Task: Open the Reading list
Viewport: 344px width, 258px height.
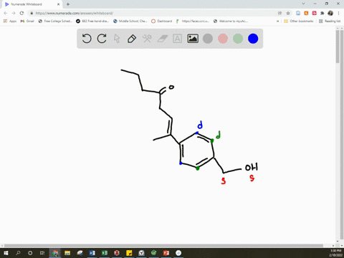Action: click(330, 21)
